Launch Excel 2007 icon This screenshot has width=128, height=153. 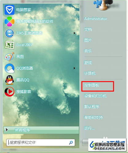[10, 45]
